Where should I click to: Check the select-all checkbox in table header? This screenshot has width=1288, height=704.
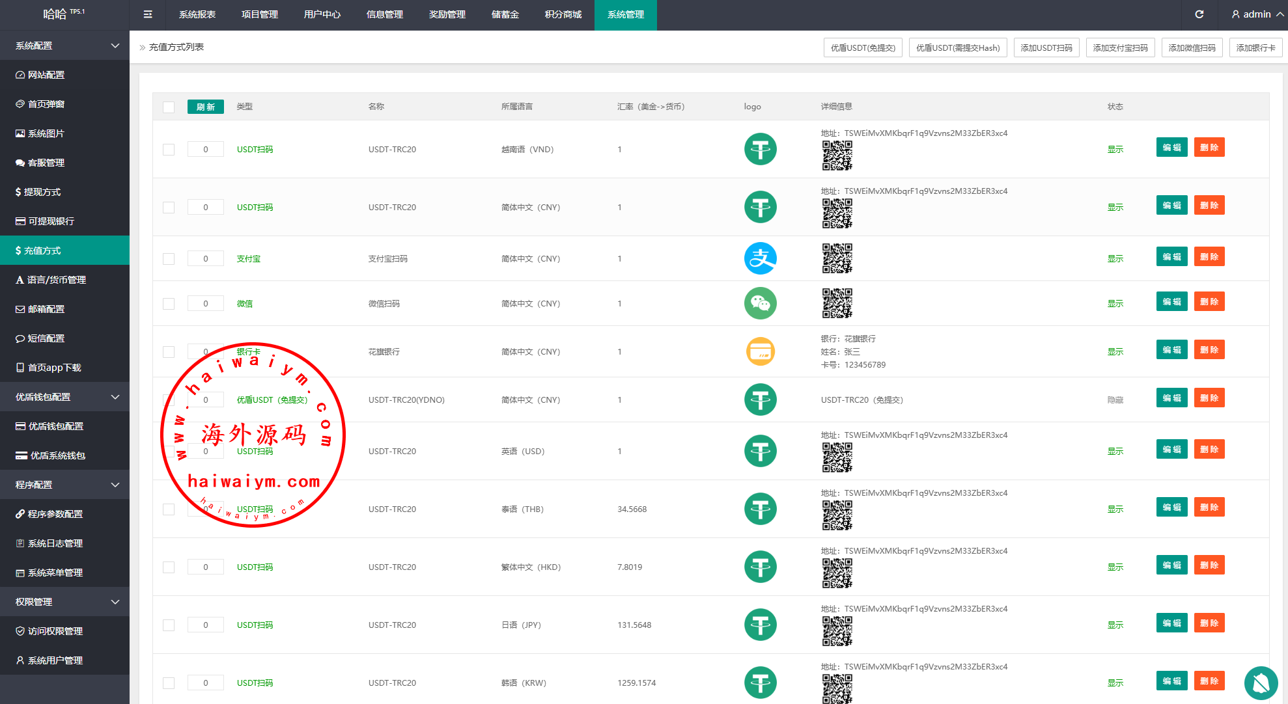169,107
